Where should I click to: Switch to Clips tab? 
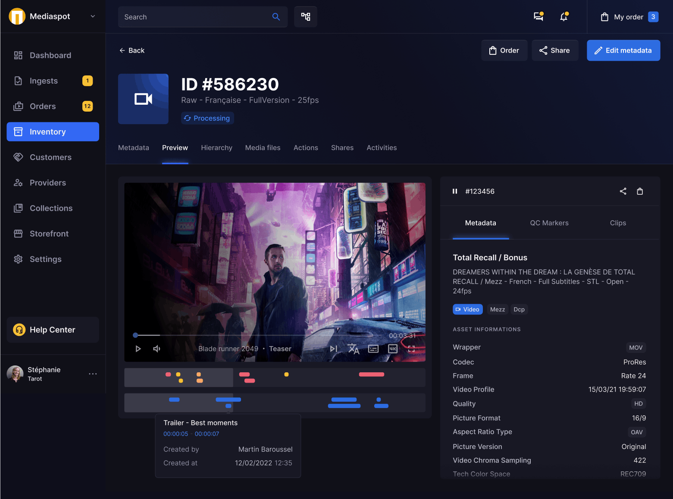[x=618, y=223]
